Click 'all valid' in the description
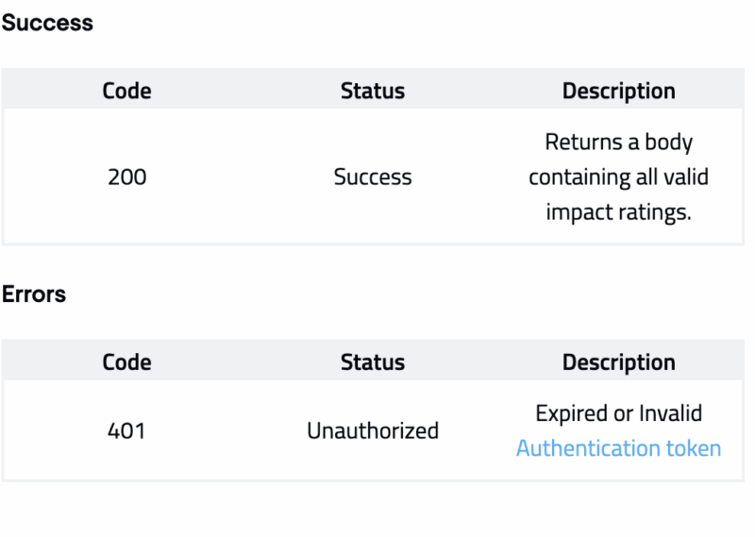 (673, 176)
